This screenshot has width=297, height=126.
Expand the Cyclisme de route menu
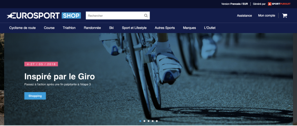point(22,28)
